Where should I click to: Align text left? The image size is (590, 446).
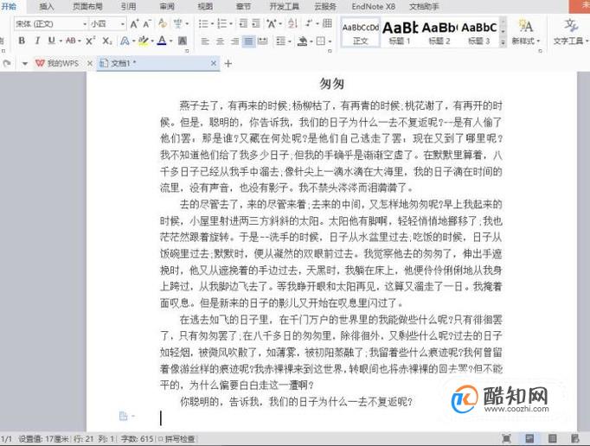pos(205,41)
